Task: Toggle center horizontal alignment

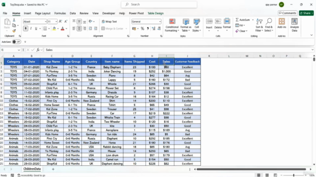Action: [x=79, y=29]
